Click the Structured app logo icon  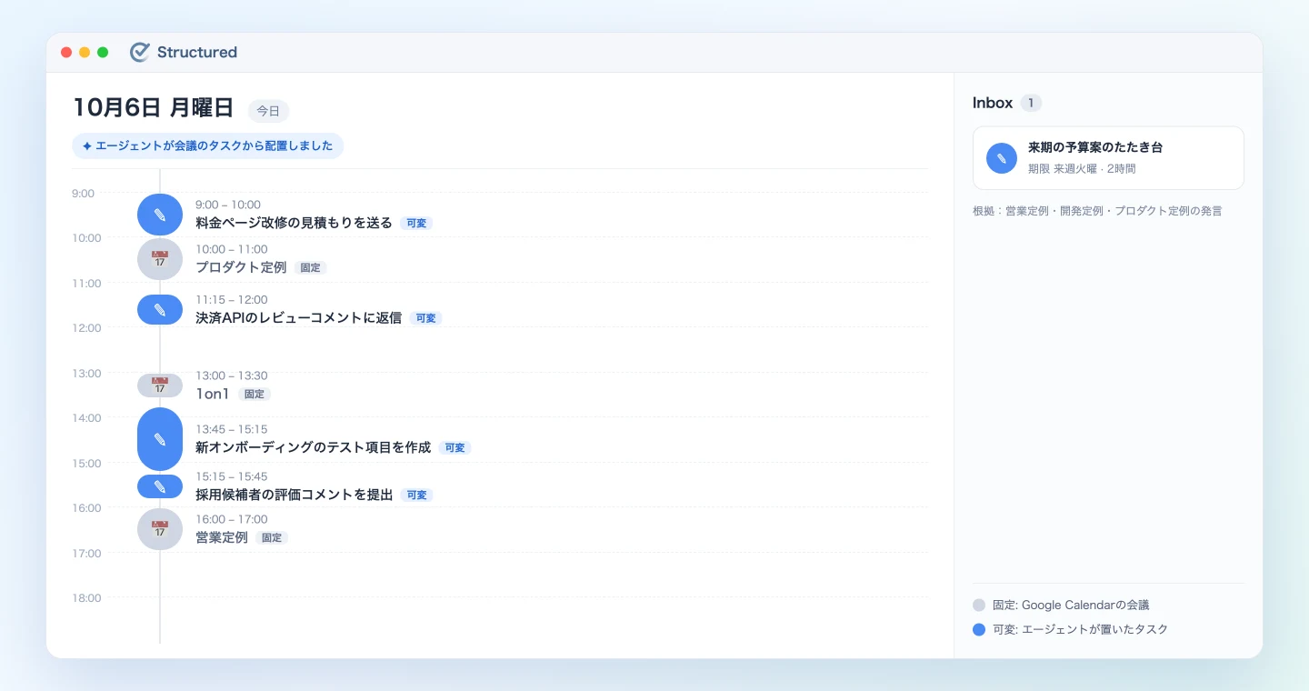coord(139,52)
